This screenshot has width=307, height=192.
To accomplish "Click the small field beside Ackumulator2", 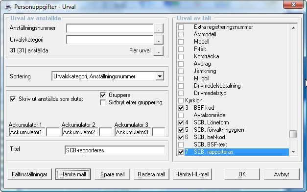I will coord(106,132).
